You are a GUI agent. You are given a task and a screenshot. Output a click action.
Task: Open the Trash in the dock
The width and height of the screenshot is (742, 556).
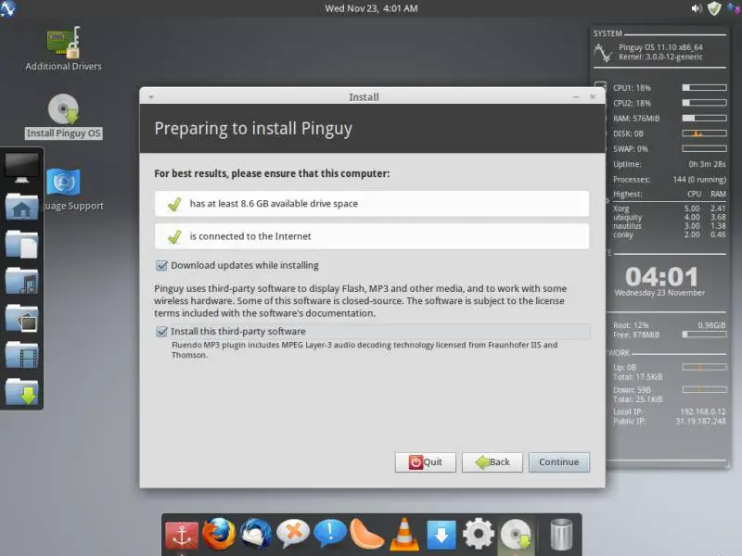561,535
